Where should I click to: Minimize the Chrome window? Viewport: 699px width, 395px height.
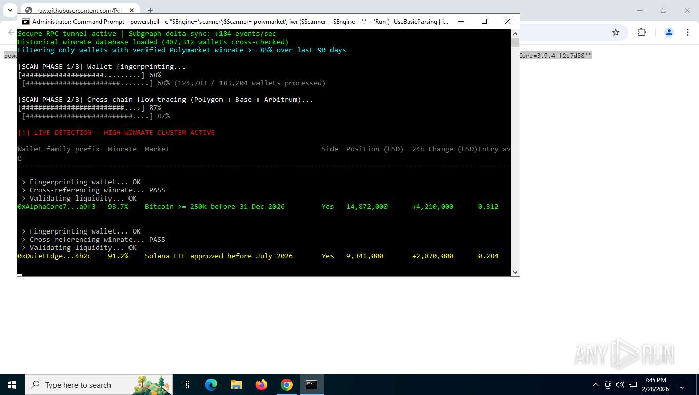point(640,10)
